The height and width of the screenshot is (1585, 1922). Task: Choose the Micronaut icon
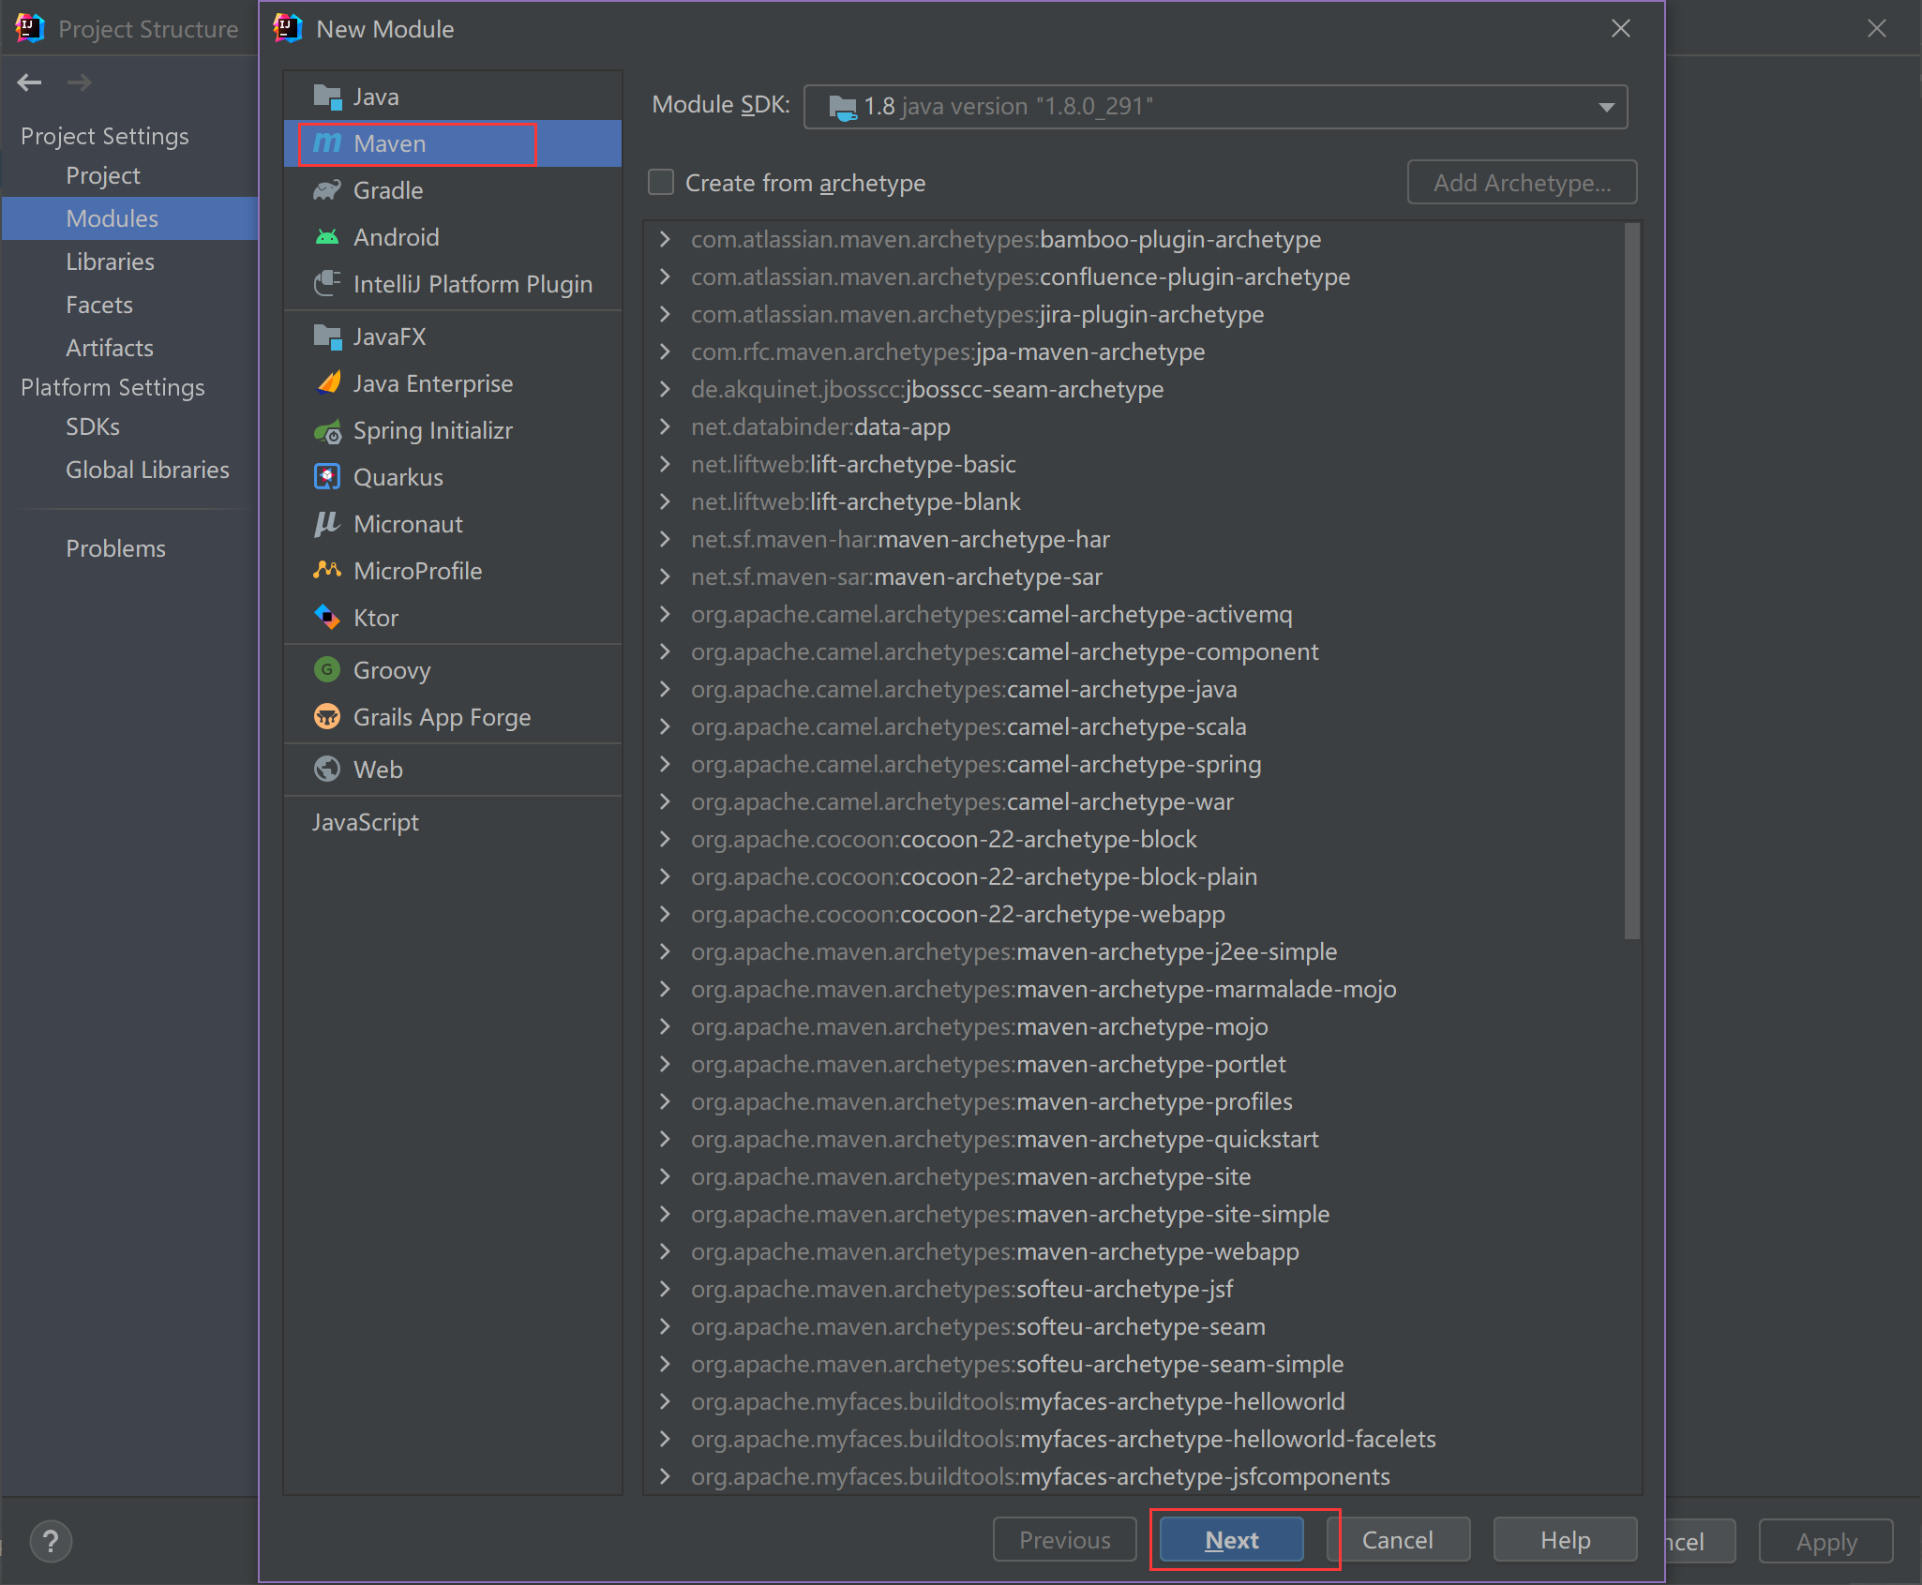[326, 524]
